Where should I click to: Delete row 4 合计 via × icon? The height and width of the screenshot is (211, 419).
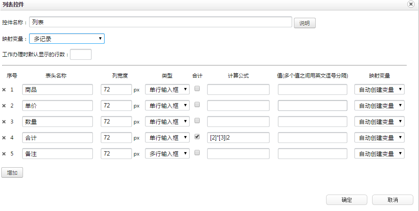[x=4, y=138]
